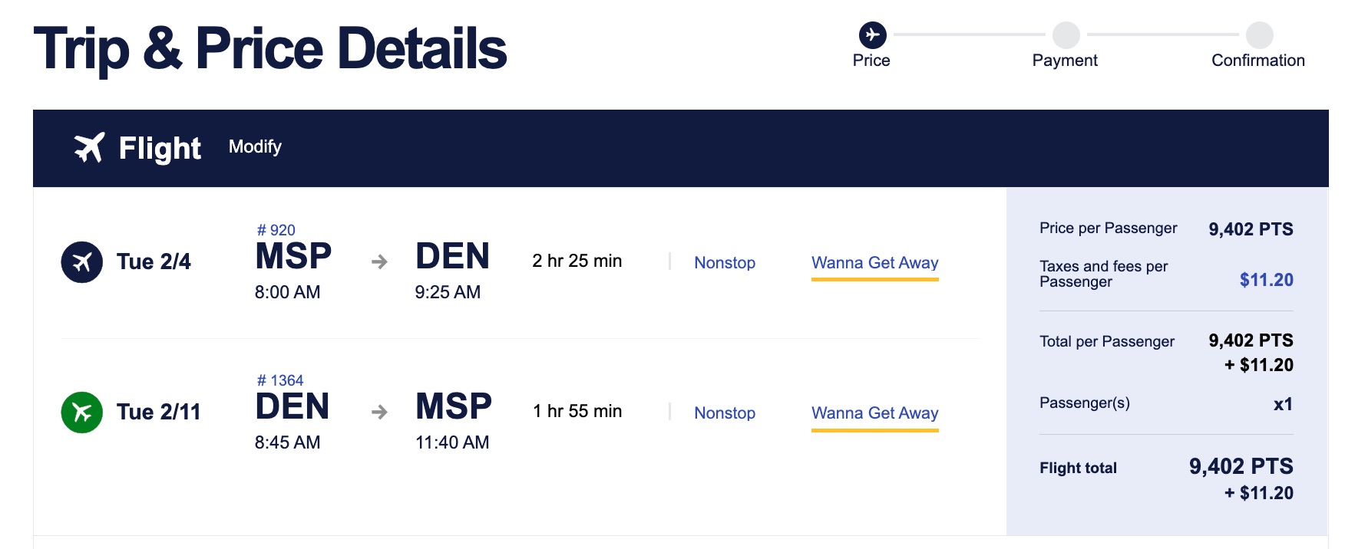Select the departure plane icon next to Tue 2/4
The width and height of the screenshot is (1345, 549).
click(x=83, y=261)
